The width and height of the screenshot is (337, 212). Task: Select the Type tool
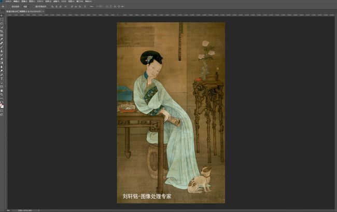click(2, 79)
